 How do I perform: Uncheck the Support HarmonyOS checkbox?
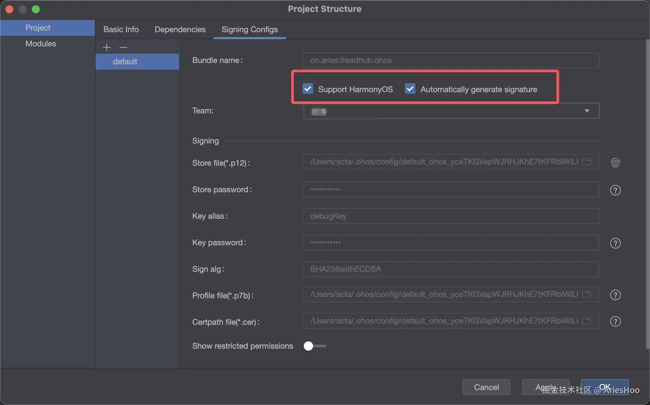(x=308, y=89)
